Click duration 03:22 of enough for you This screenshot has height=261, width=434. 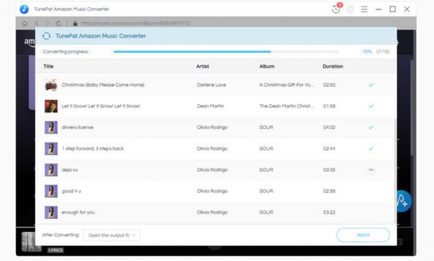329,212
